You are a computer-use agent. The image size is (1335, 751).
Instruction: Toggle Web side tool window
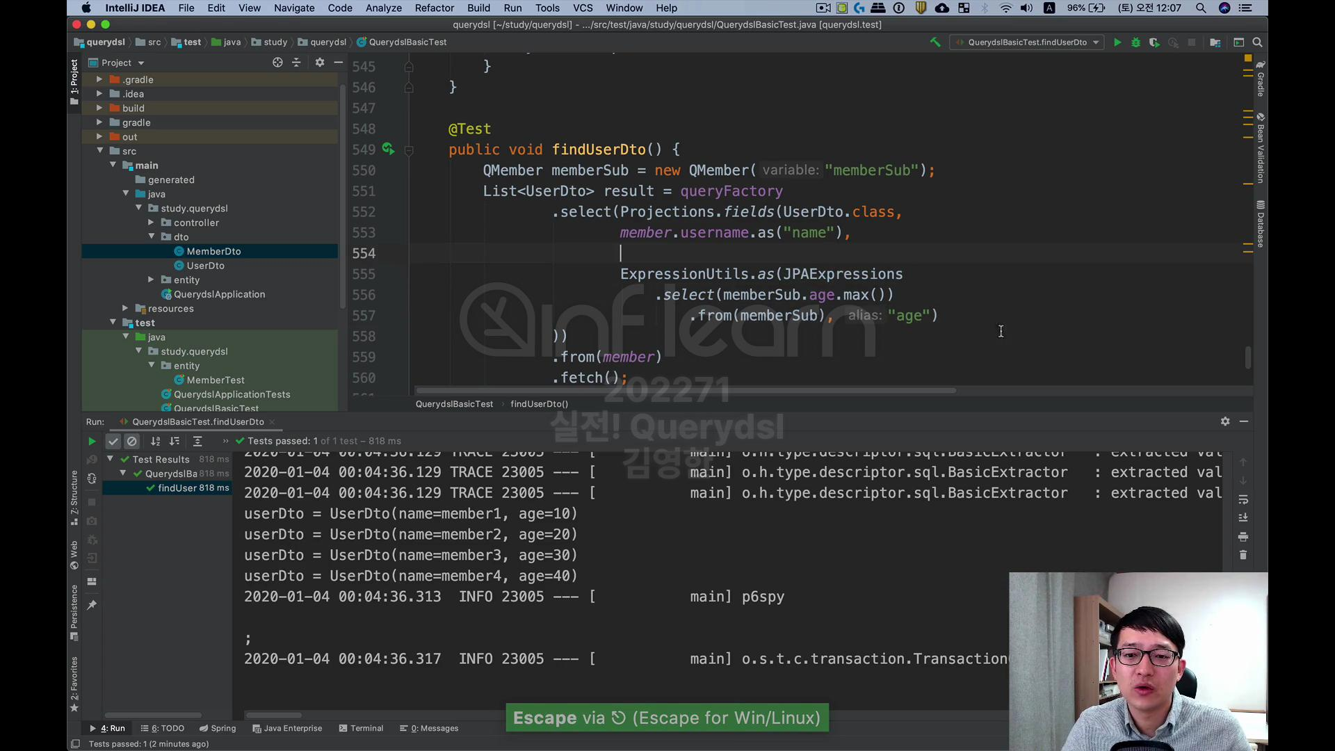click(74, 555)
